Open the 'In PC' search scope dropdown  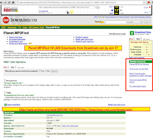[x=135, y=22]
